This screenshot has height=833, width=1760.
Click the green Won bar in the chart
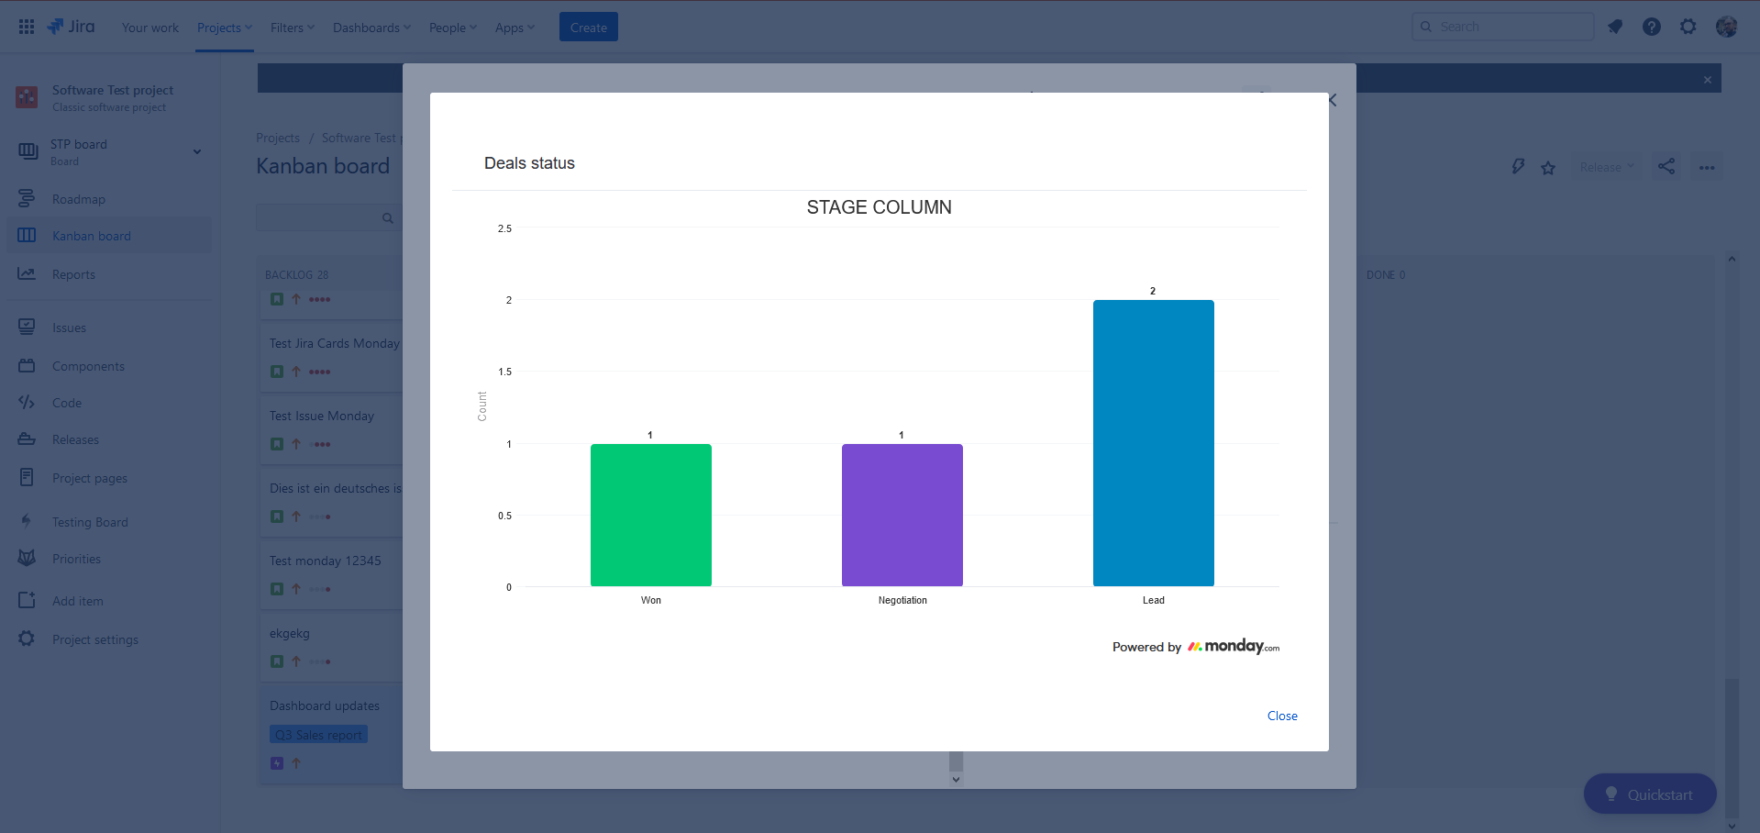pyautogui.click(x=651, y=515)
